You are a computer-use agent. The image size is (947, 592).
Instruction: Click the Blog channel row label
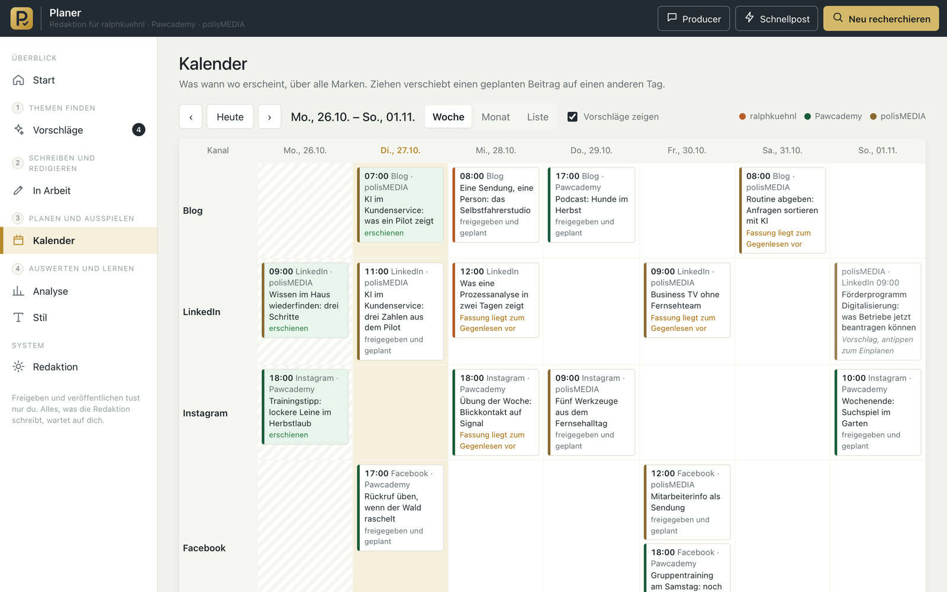coord(192,211)
